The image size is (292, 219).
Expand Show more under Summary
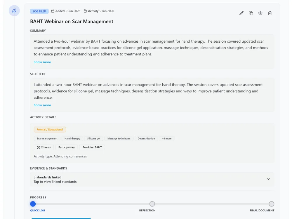point(42,62)
